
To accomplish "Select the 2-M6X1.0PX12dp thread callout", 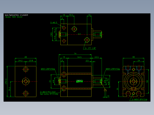I will coord(139,99).
